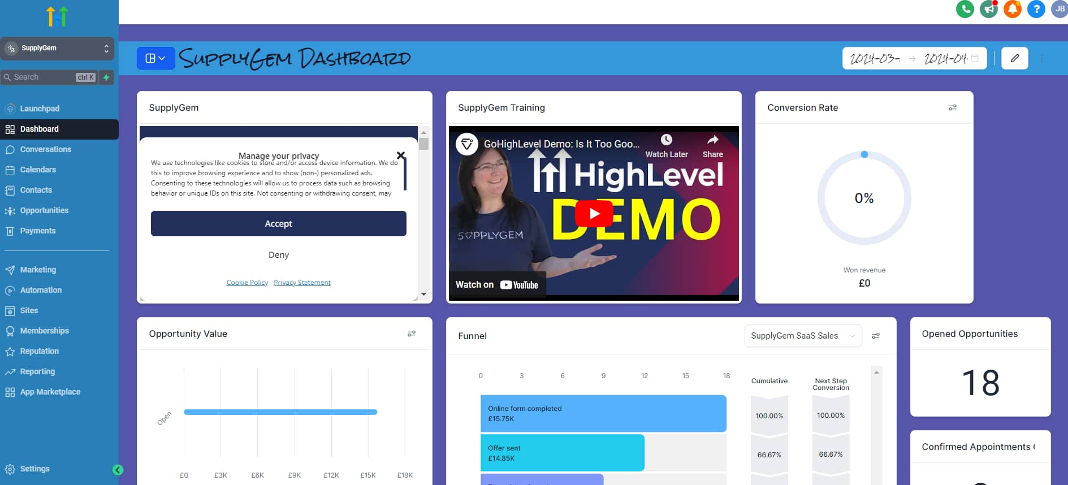Screen dimensions: 1068x485
Task: Open the megaphone announcements icon
Action: coord(988,9)
